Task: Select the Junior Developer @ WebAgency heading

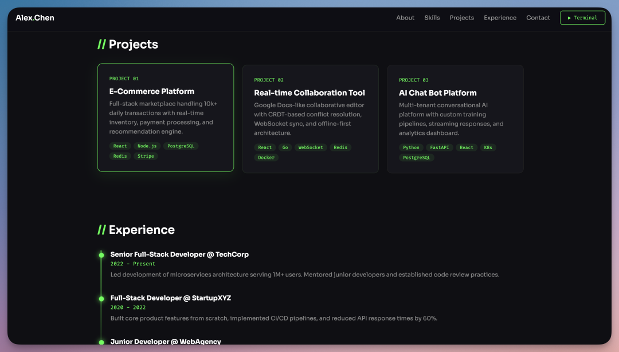Action: coord(166,341)
